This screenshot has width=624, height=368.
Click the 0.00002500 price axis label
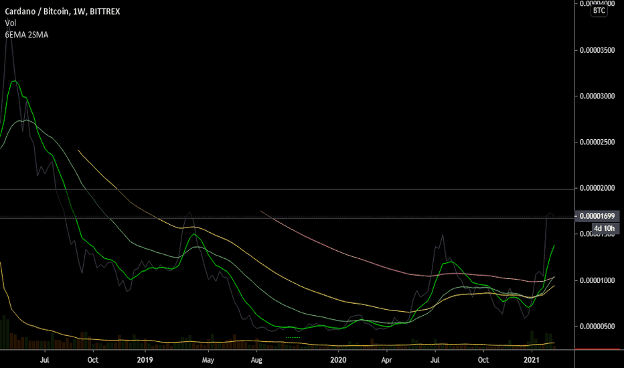pos(597,142)
